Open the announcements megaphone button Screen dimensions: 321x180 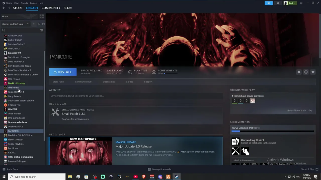tap(269, 3)
